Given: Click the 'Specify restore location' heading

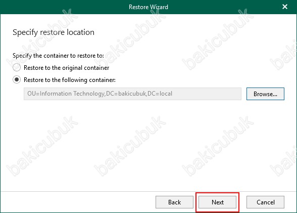Looking at the screenshot, I should point(54,32).
